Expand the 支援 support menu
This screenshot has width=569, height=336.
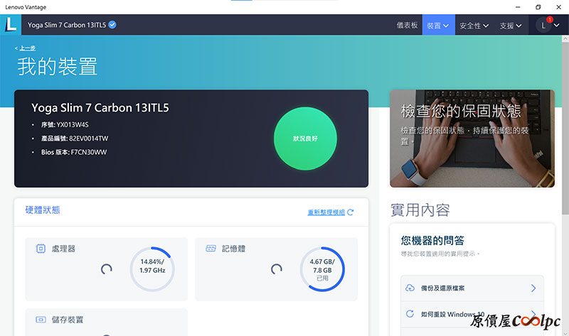511,26
